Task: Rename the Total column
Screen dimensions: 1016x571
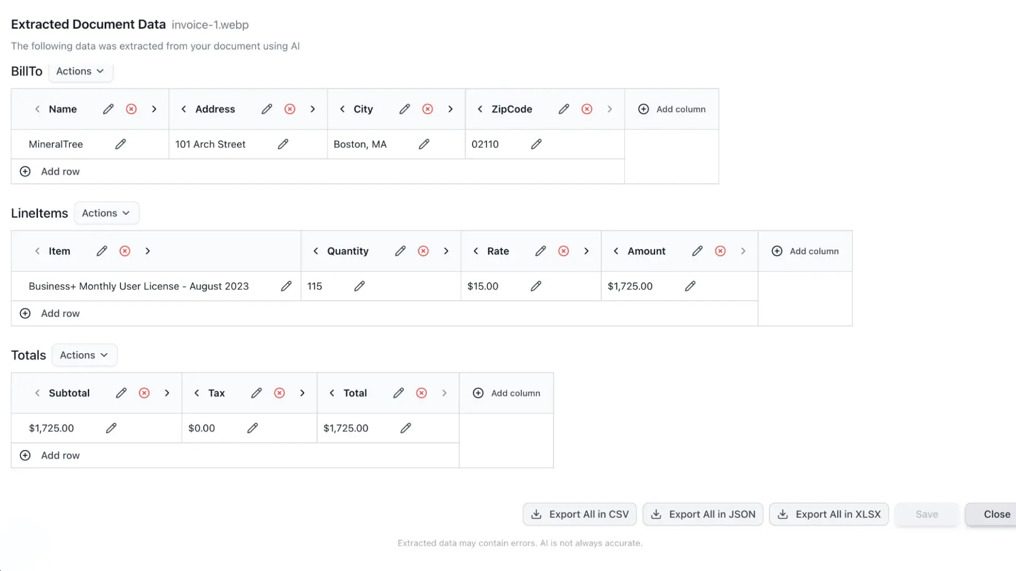Action: click(398, 393)
